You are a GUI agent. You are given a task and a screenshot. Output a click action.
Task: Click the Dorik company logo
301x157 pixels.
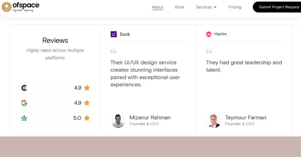pyautogui.click(x=113, y=34)
